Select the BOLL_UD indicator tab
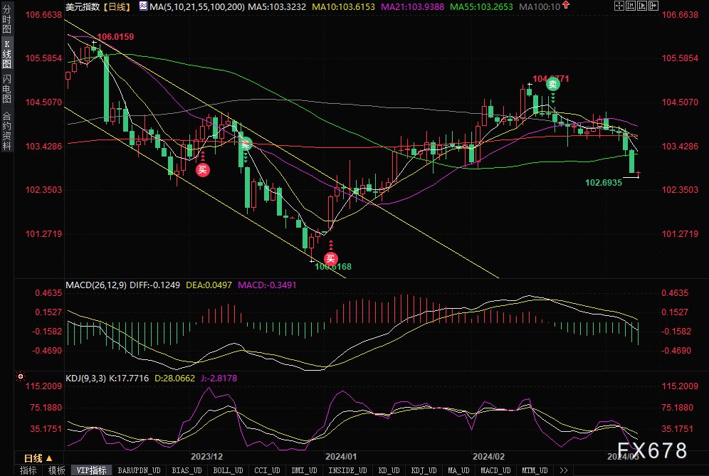The image size is (709, 476). coord(228,470)
